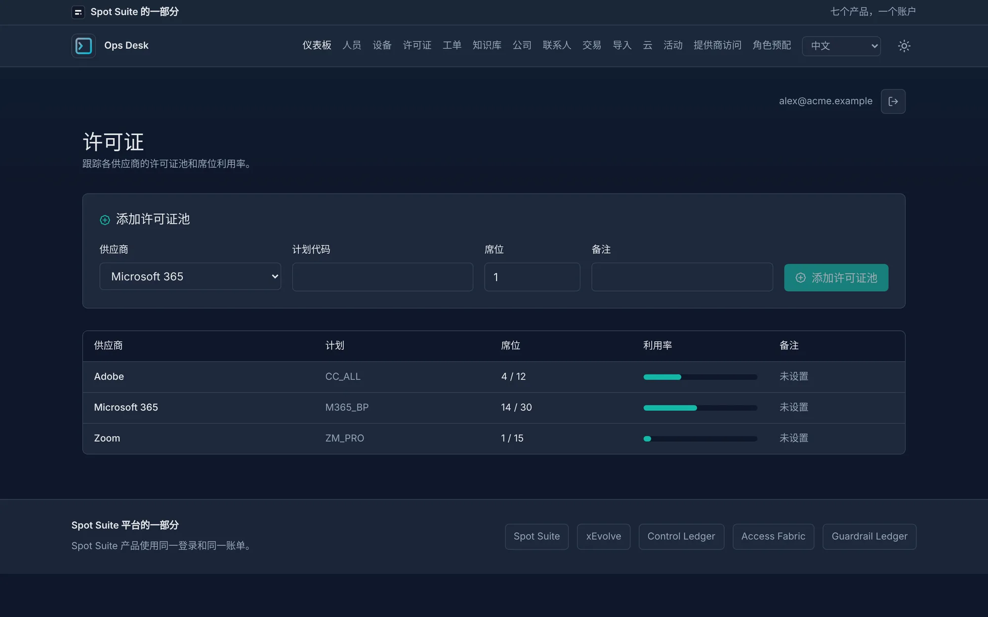988x617 pixels.
Task: Click 未设置 note in Zoom row
Action: [794, 438]
